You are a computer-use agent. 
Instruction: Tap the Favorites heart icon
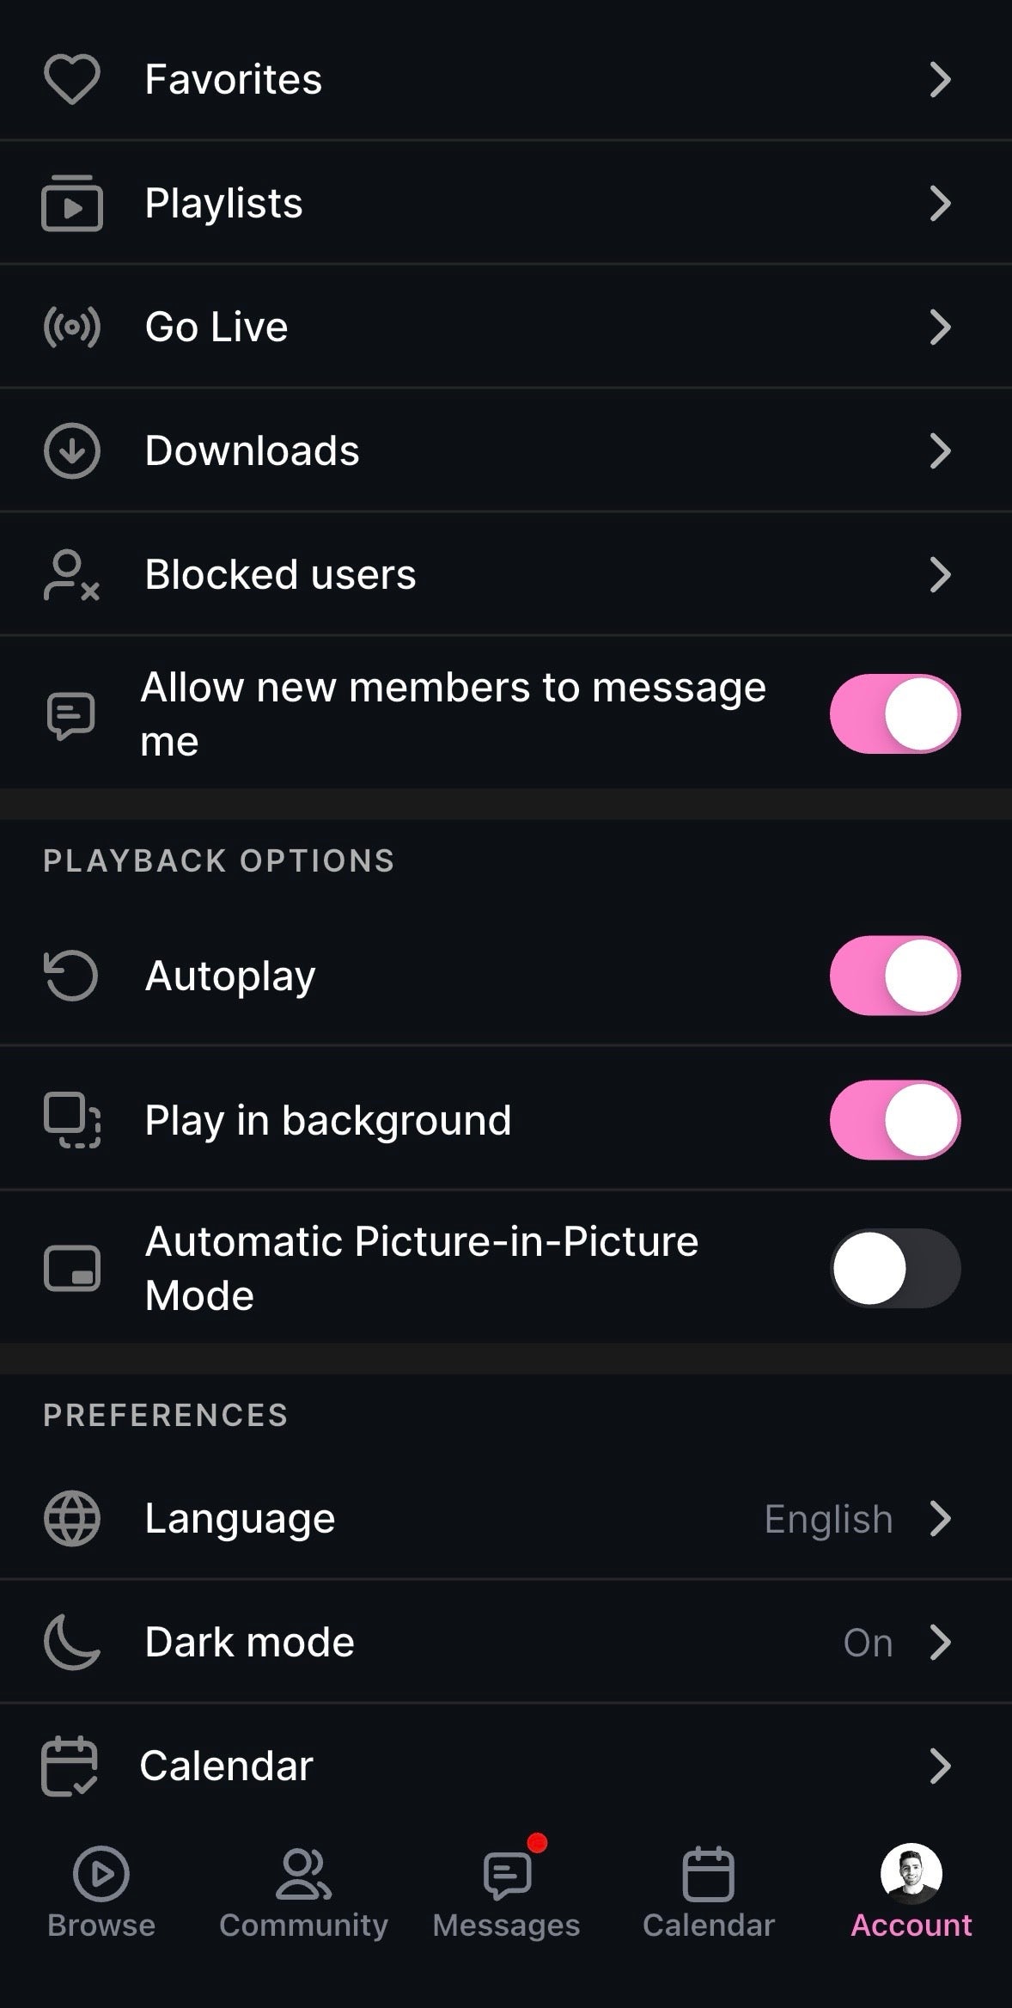(72, 79)
